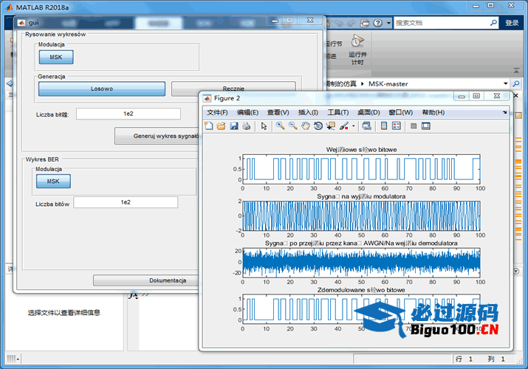Image resolution: width=528 pixels, height=369 pixels.
Task: Open the current folder path dropdown arrow
Action: point(505,83)
